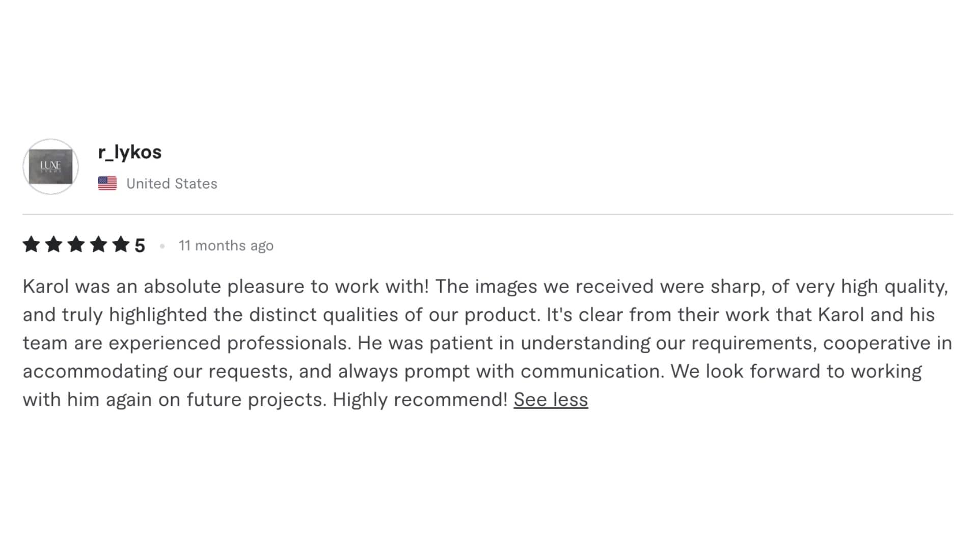Open reviewer r_lykos's username
The height and width of the screenshot is (550, 978).
[130, 152]
